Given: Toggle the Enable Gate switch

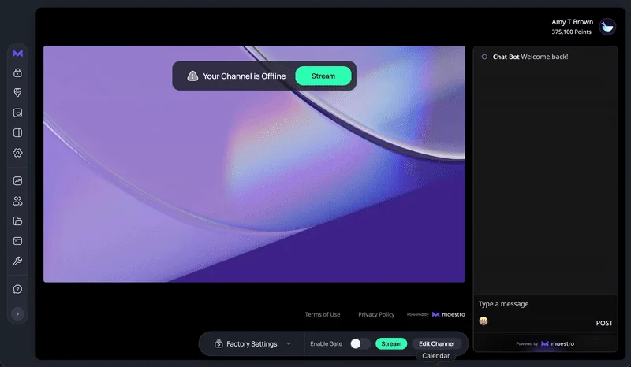Looking at the screenshot, I should click(360, 343).
